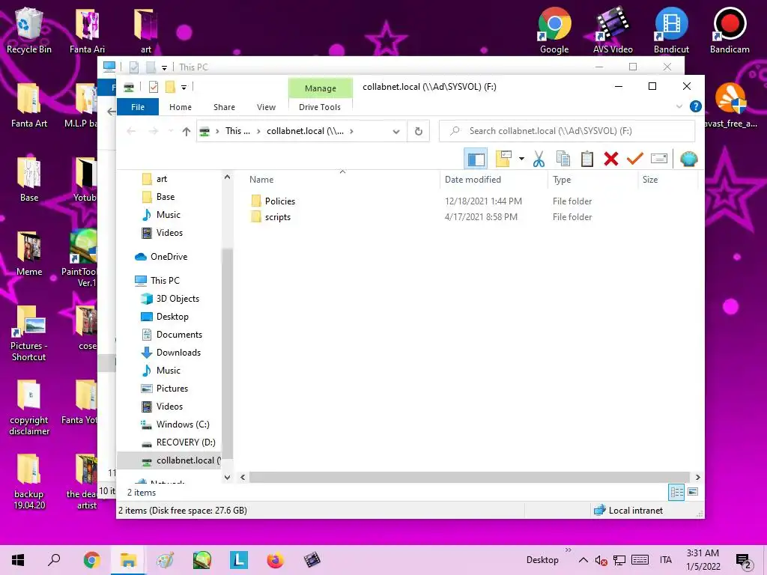767x575 pixels.
Task: Switch to details view layout button
Action: 676,492
